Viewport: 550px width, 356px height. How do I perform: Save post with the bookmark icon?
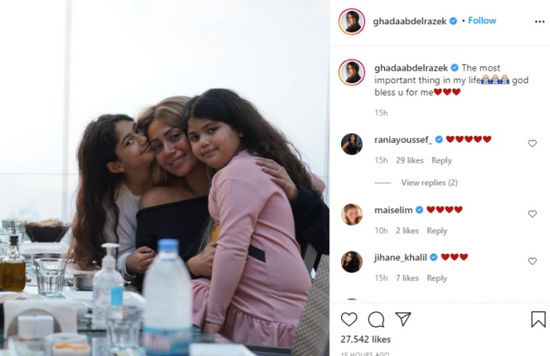(538, 319)
